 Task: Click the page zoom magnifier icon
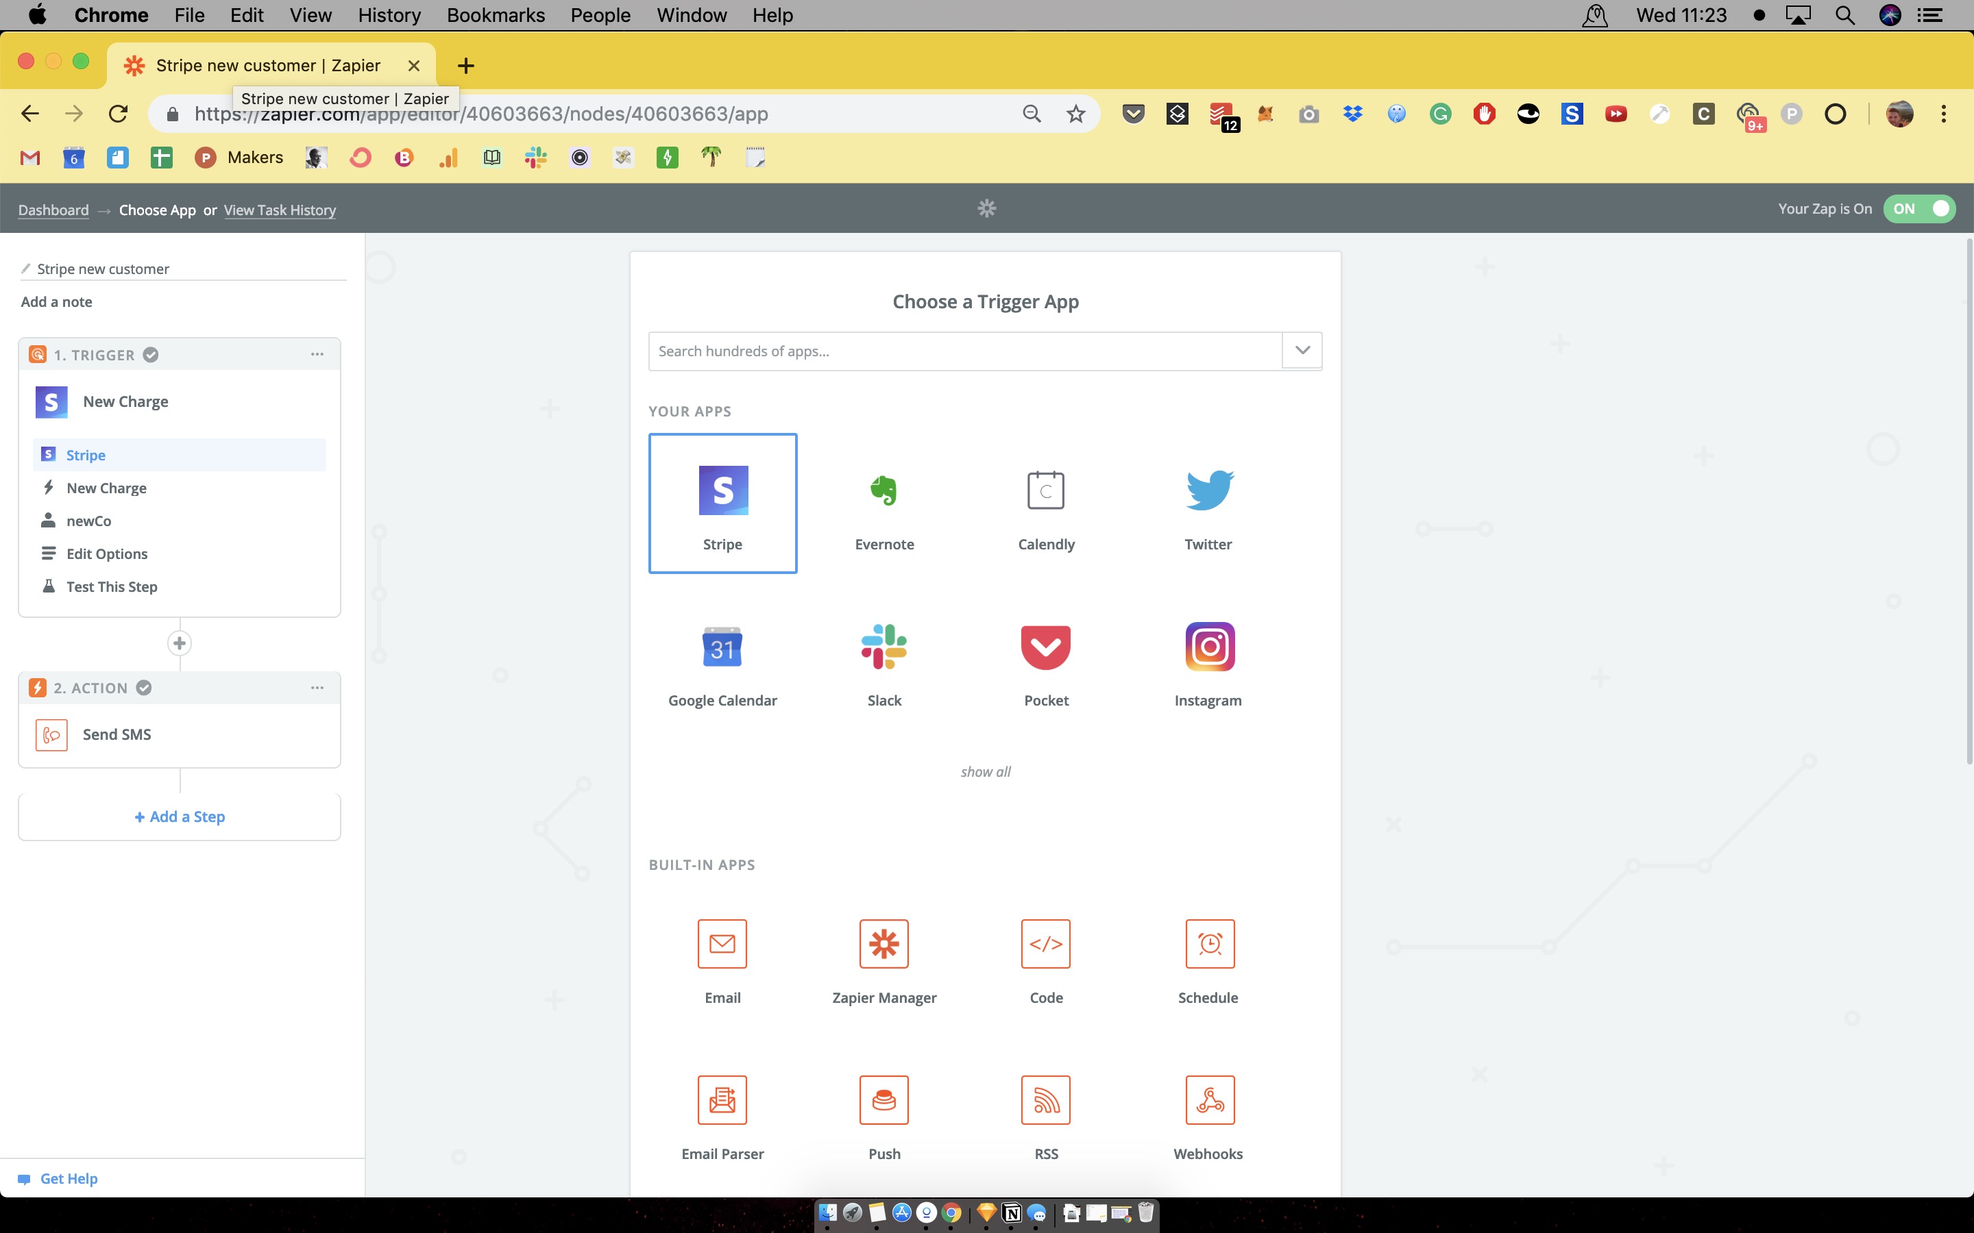pos(1032,114)
